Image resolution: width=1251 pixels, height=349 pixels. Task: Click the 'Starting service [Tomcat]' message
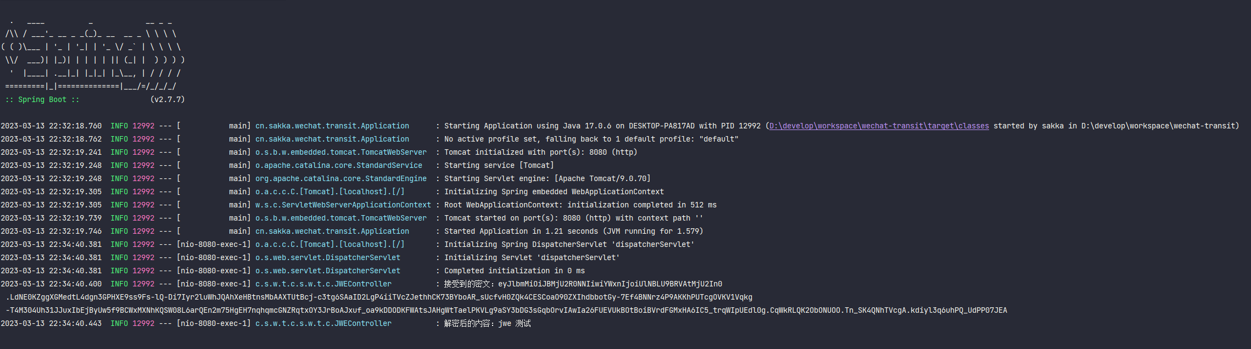pos(499,166)
